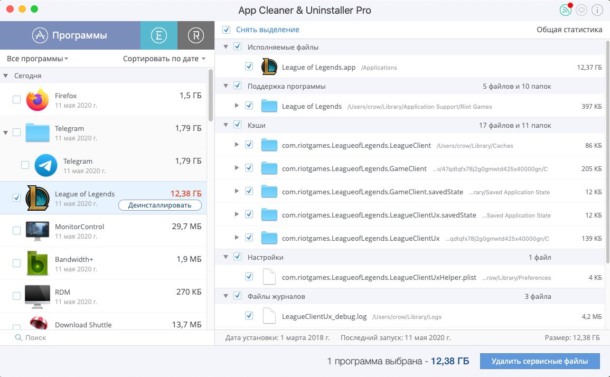
Task: Check the RDM checkbox
Action: (x=16, y=296)
